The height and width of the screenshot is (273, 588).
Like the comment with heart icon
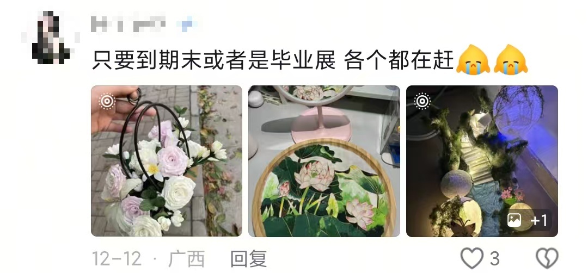[471, 258]
